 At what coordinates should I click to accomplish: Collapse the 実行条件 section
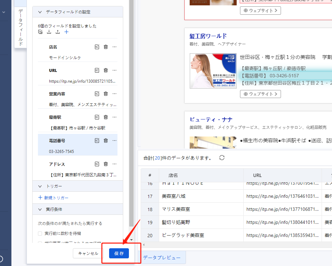click(x=40, y=209)
